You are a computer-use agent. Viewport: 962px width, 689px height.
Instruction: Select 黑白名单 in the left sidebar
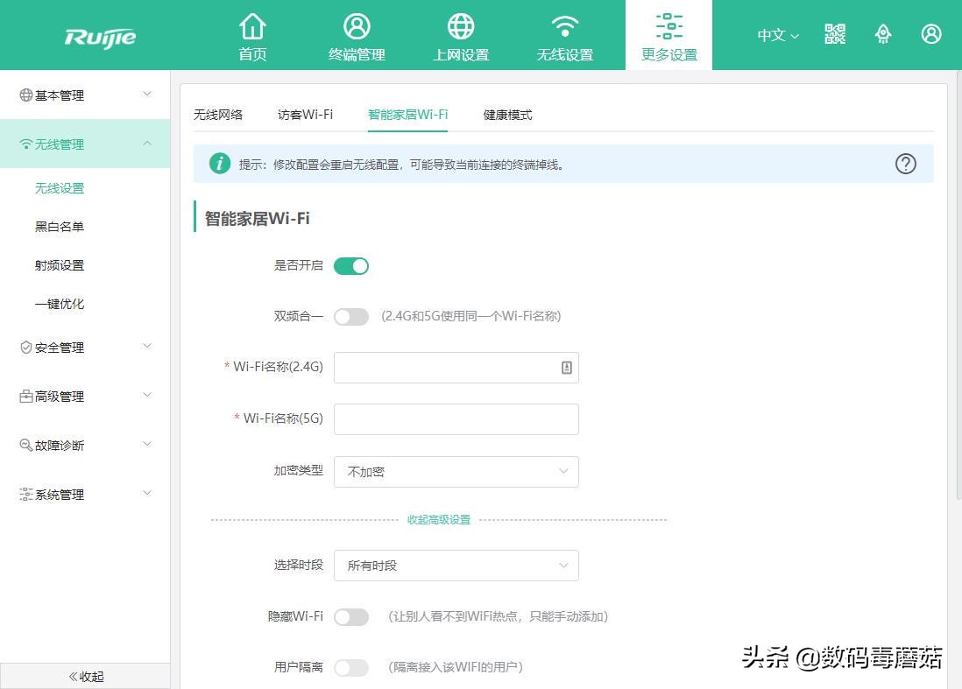pyautogui.click(x=60, y=227)
